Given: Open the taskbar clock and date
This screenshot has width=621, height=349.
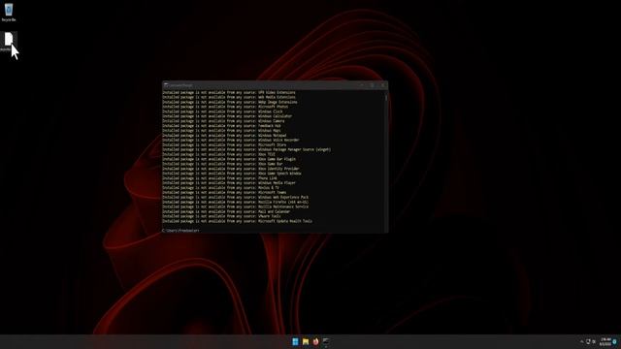Looking at the screenshot, I should pos(605,341).
